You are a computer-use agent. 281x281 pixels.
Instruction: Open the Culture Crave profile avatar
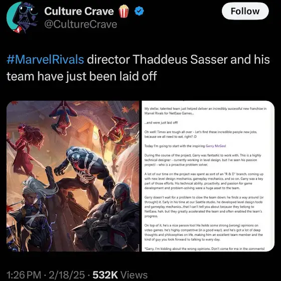(22, 18)
